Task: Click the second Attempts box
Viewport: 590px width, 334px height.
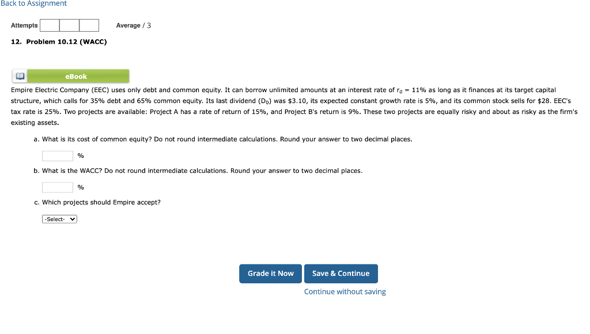Action: coord(69,25)
